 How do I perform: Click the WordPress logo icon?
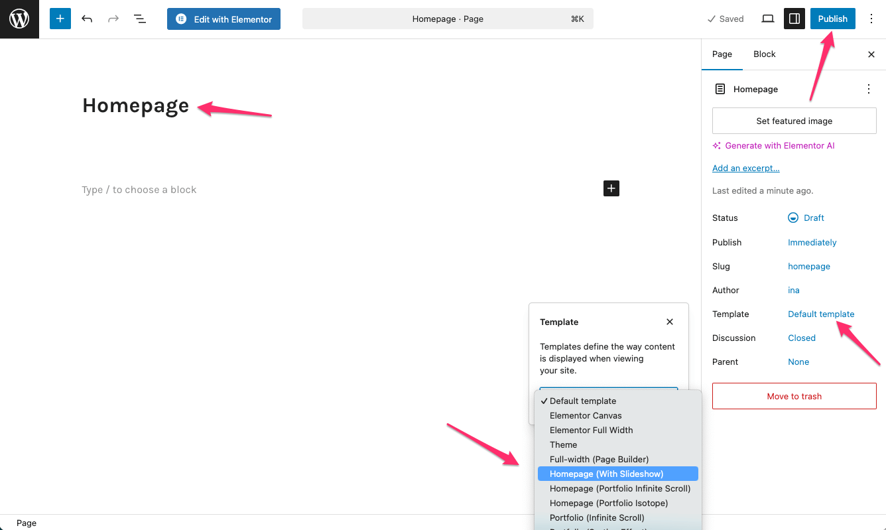[19, 19]
